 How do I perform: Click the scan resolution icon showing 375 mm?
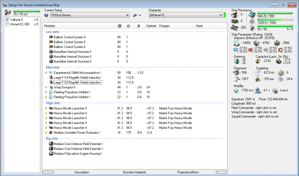pos(258,79)
